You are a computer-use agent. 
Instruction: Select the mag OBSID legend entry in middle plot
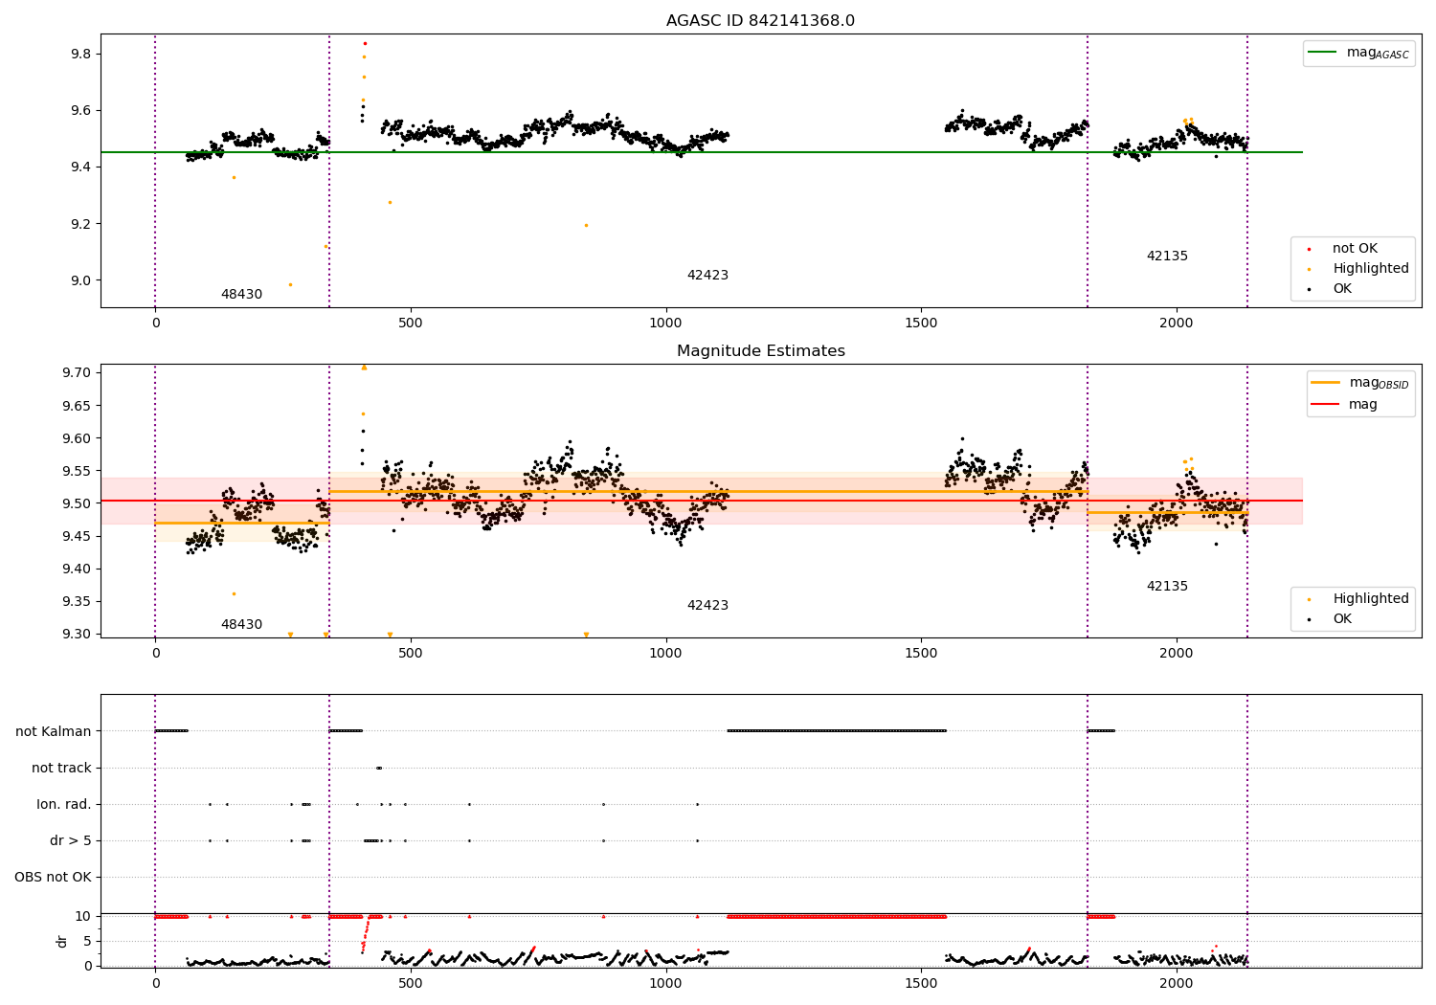(x=1360, y=383)
